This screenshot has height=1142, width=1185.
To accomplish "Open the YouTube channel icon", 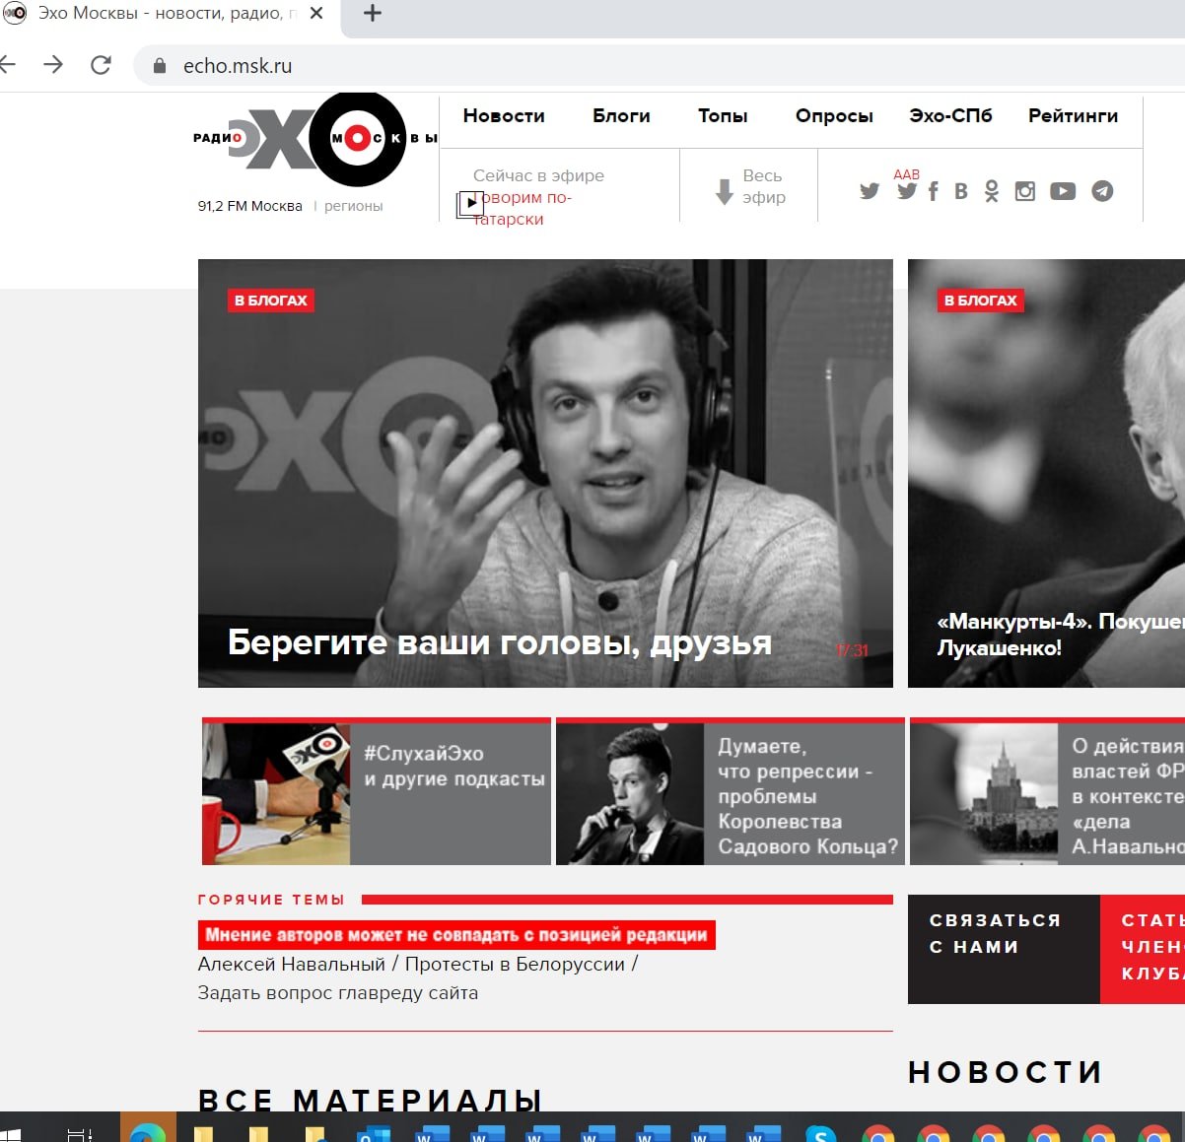I will coord(1063,191).
